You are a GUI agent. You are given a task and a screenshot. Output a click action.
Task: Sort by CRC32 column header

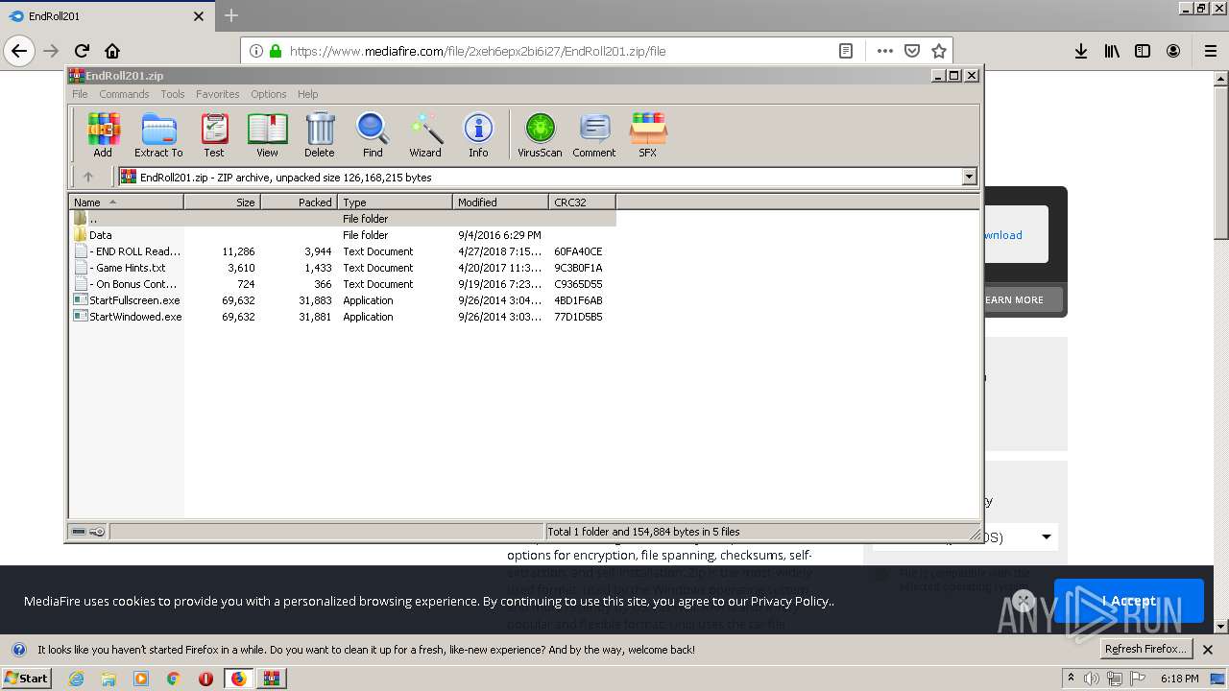[582, 202]
